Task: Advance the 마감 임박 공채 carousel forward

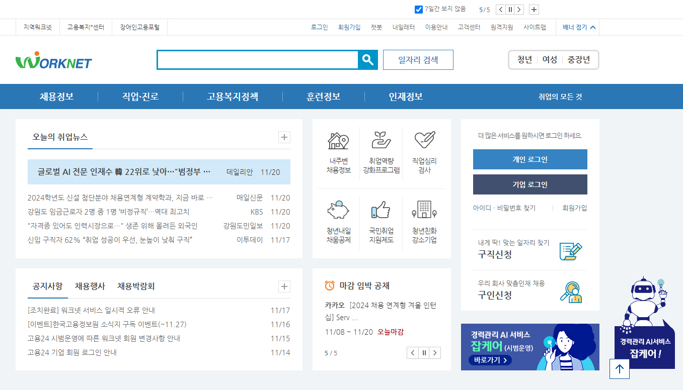Action: click(x=435, y=353)
